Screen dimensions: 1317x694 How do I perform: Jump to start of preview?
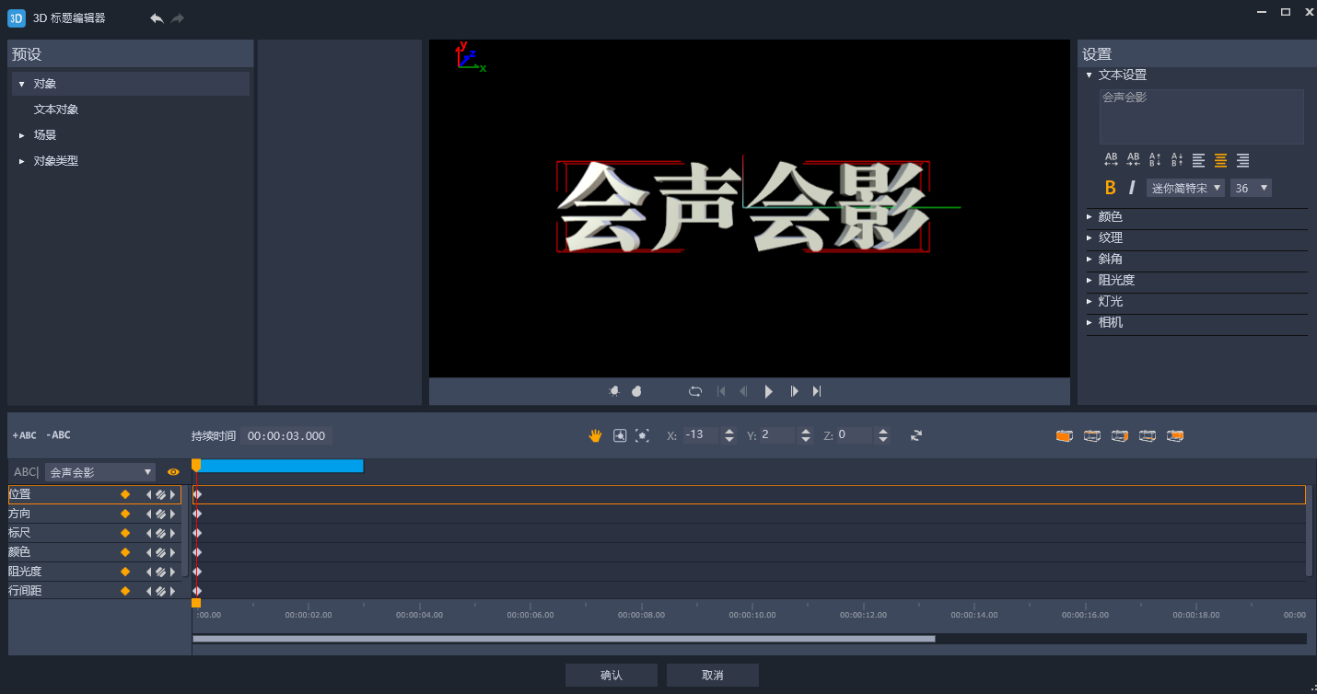tap(721, 391)
